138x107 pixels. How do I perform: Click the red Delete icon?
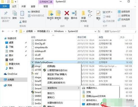pos(67,13)
